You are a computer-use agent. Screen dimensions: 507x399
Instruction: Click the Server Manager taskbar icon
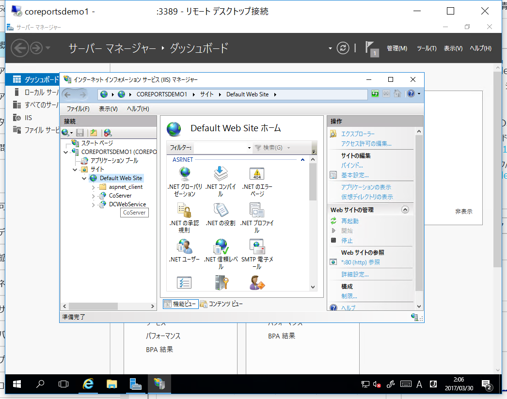[136, 384]
